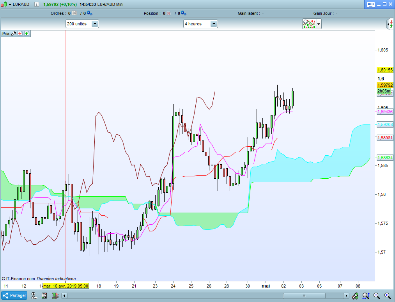
Task: Click the Gain Jour label
Action: 324,13
